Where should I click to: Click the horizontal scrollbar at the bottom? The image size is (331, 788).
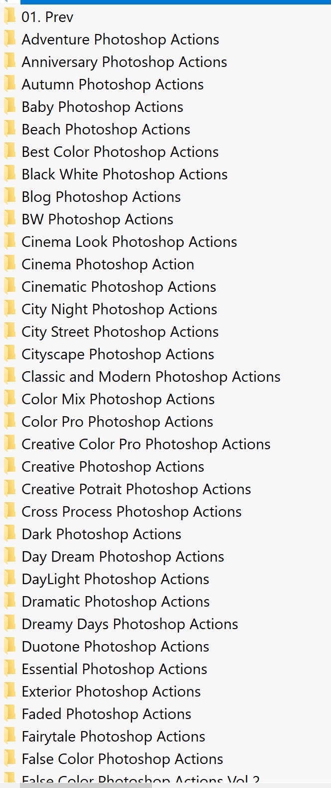(x=85, y=785)
